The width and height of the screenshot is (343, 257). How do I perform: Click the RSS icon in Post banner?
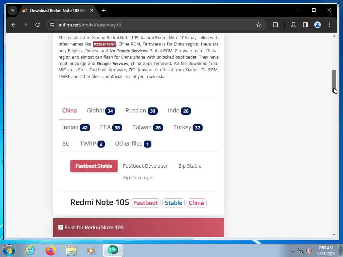(61, 227)
